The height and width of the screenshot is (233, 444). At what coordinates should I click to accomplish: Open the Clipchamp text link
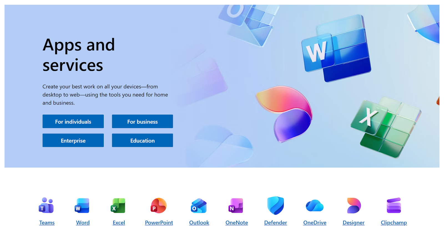tap(394, 223)
